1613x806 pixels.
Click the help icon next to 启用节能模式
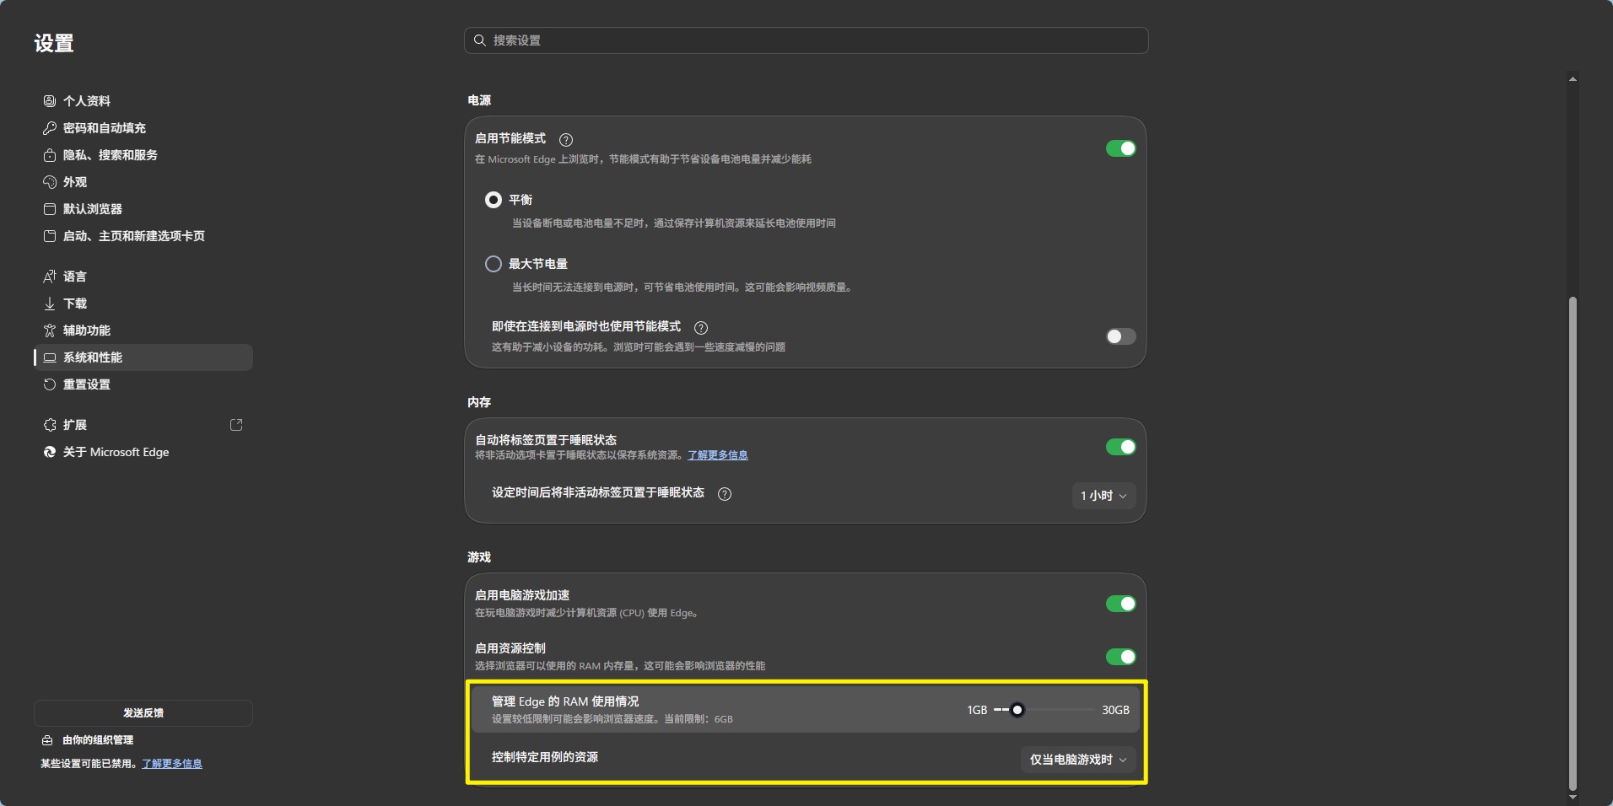[x=566, y=140]
